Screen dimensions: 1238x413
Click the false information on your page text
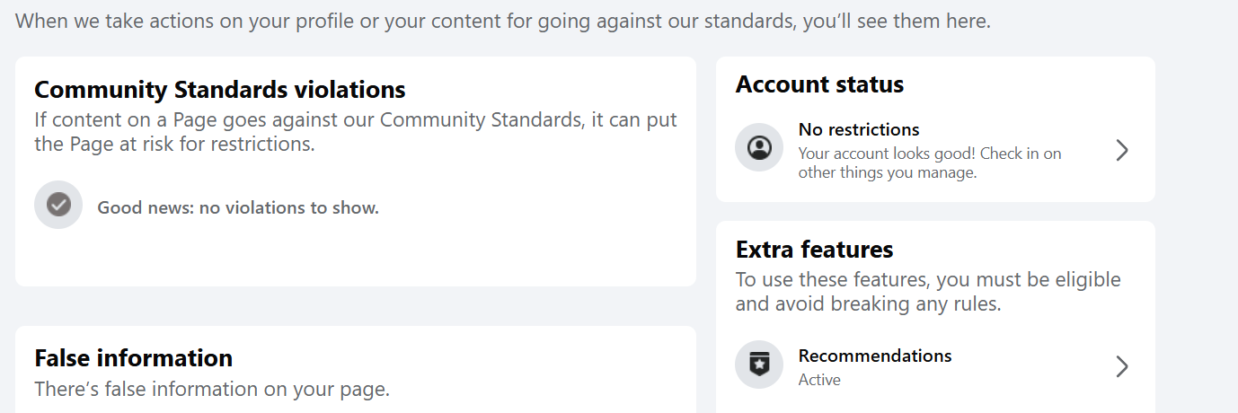tap(212, 390)
